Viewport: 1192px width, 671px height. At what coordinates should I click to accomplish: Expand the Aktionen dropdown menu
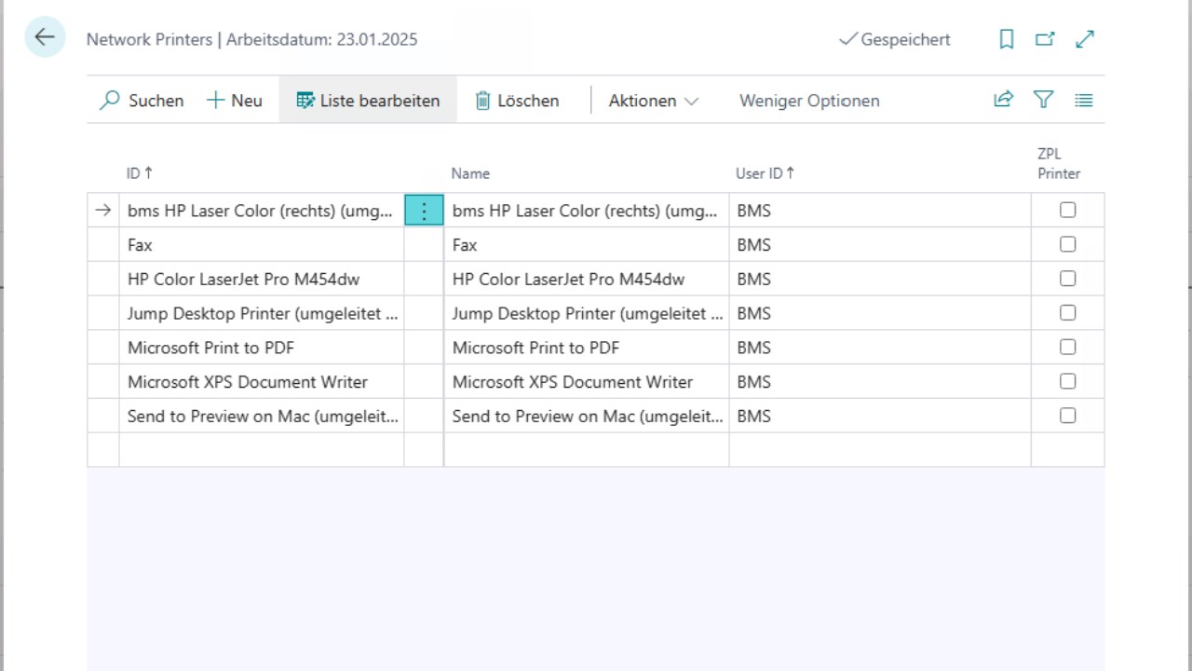653,101
